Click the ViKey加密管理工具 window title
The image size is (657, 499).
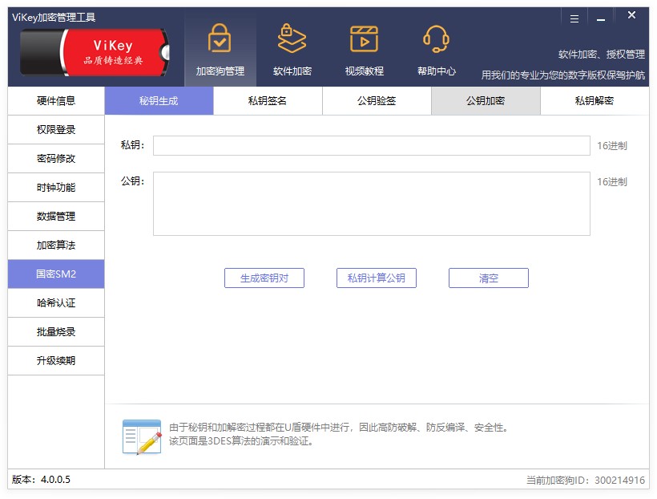pos(54,17)
